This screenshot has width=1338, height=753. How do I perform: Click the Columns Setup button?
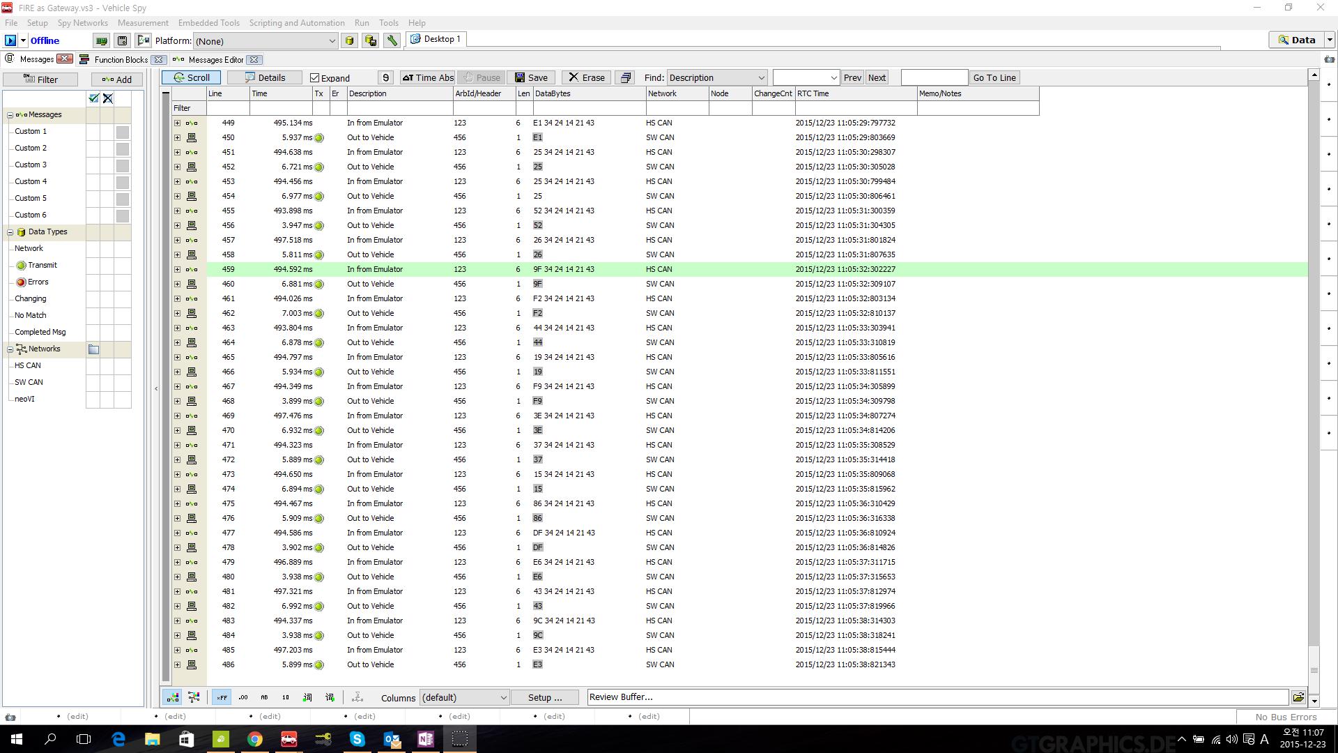pos(545,697)
